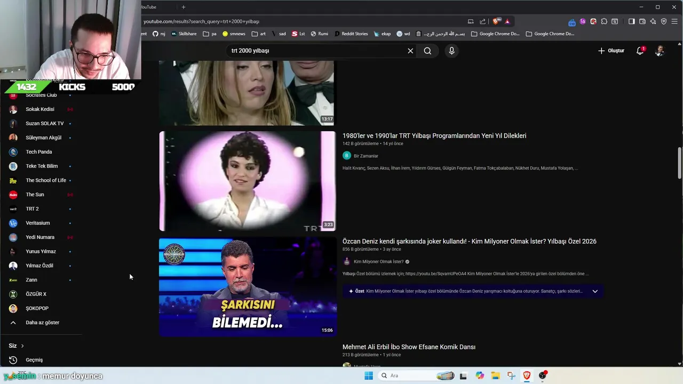Image resolution: width=683 pixels, height=384 pixels.
Task: Open the first Google Chrome Do... bookmark folder
Action: click(x=495, y=34)
